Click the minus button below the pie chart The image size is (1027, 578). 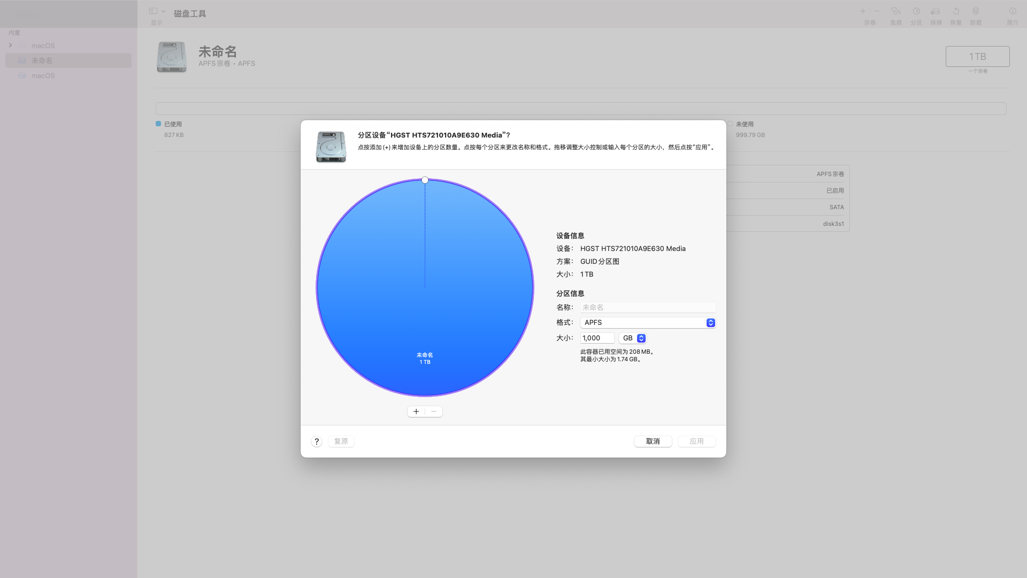click(434, 412)
